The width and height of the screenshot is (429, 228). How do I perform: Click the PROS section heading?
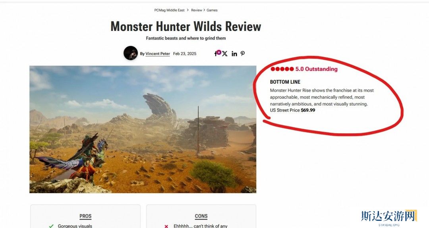coord(85,216)
